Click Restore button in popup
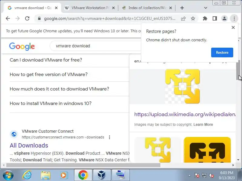 pyautogui.click(x=222, y=52)
